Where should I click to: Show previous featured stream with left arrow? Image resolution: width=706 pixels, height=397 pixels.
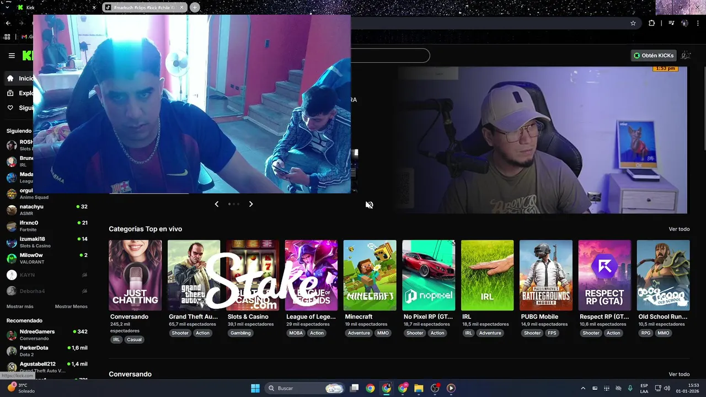click(216, 204)
